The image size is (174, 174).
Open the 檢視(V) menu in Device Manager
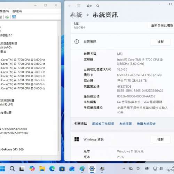pos(4,11)
